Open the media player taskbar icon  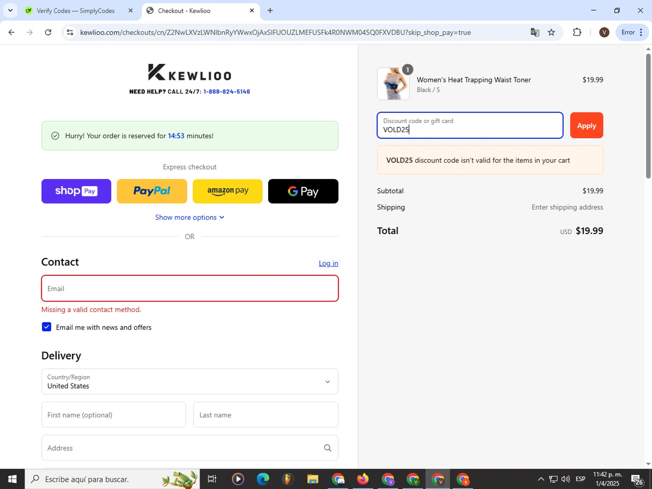tap(238, 479)
